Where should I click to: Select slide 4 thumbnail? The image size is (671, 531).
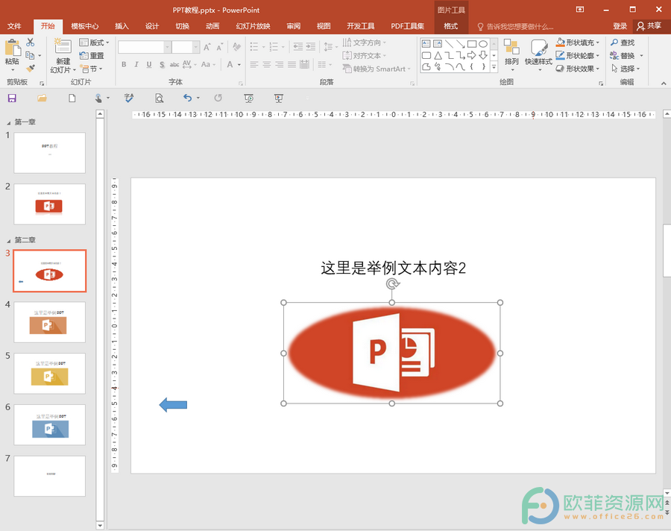(50, 322)
